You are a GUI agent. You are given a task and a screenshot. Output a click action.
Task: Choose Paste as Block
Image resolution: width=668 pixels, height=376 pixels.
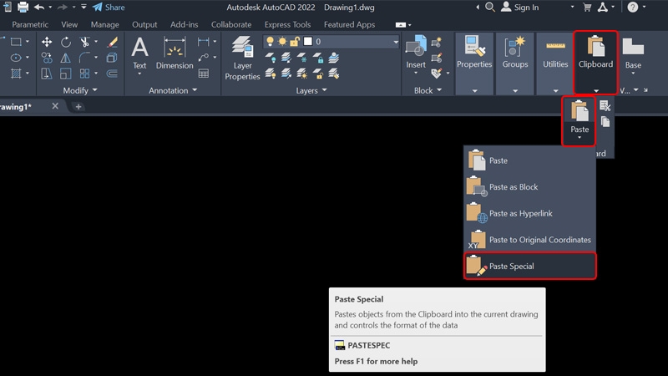click(530, 186)
